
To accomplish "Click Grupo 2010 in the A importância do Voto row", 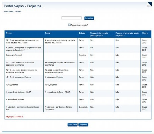I will pyautogui.click(x=145, y=101).
